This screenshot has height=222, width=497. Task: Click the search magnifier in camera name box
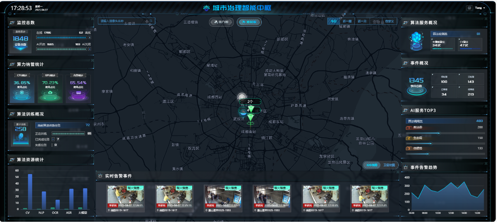151,21
